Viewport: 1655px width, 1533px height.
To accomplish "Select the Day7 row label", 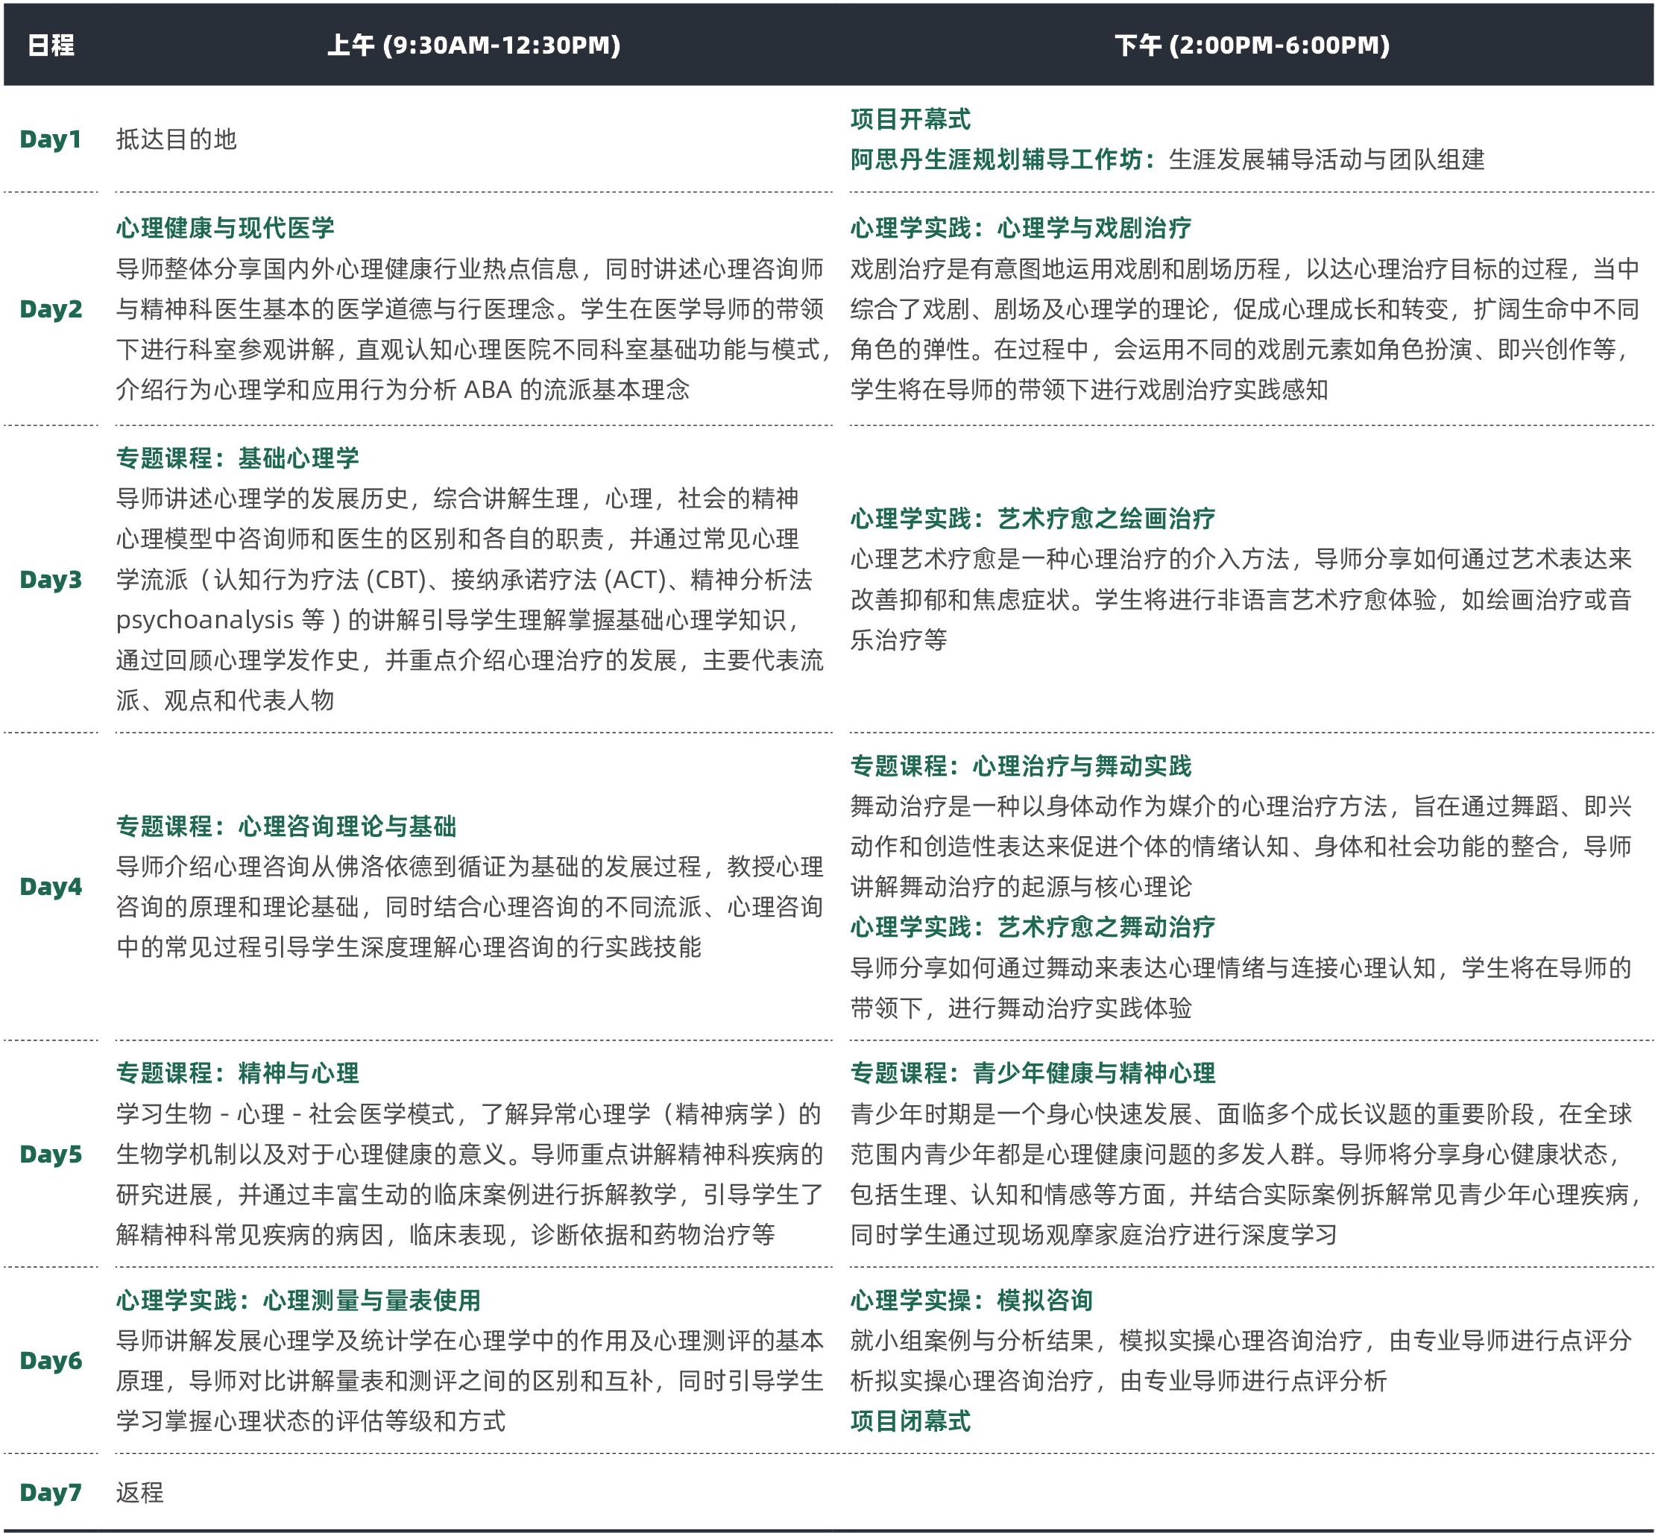I will (51, 1492).
